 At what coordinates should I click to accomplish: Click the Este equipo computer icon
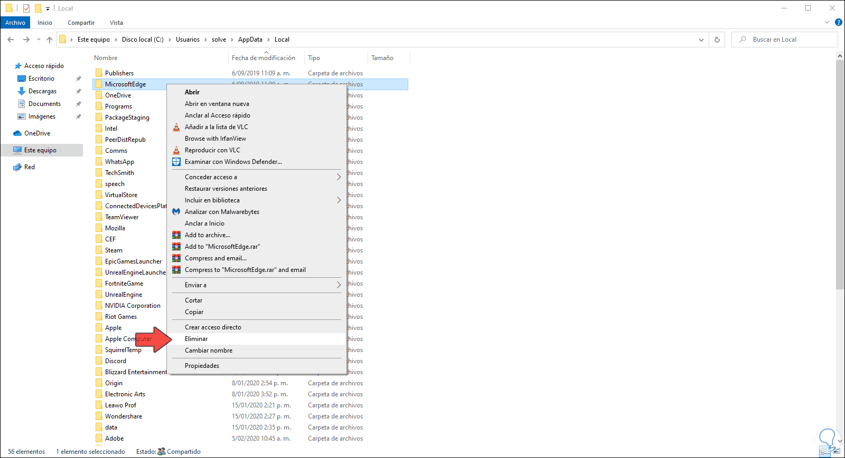click(17, 150)
